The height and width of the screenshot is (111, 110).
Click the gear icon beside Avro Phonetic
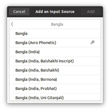92,42
